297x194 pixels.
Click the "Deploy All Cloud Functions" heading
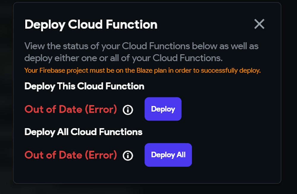point(83,132)
